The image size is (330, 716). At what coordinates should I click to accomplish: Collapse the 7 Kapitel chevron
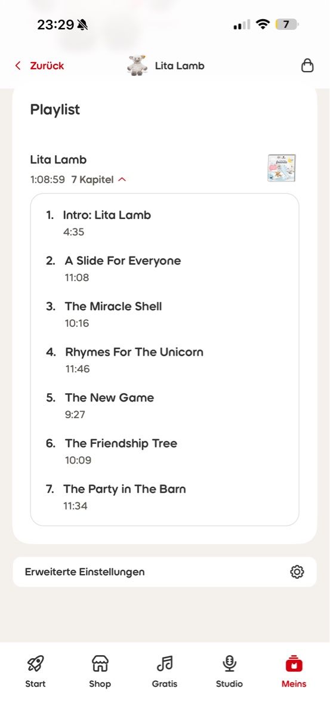(x=122, y=180)
